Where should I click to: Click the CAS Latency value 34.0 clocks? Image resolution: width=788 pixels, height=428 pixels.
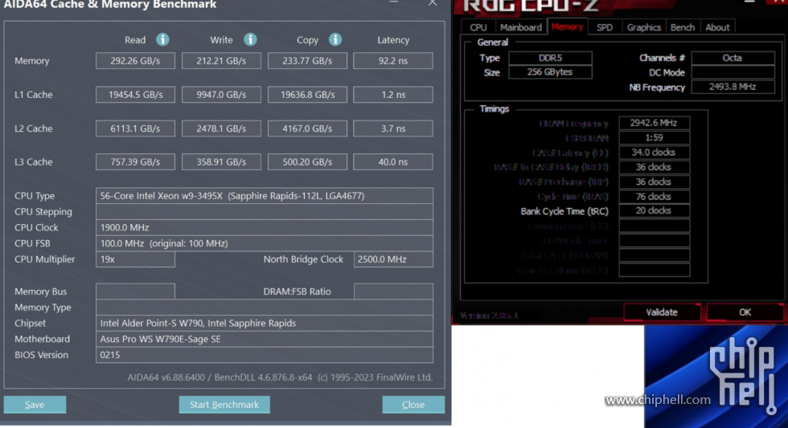[654, 152]
